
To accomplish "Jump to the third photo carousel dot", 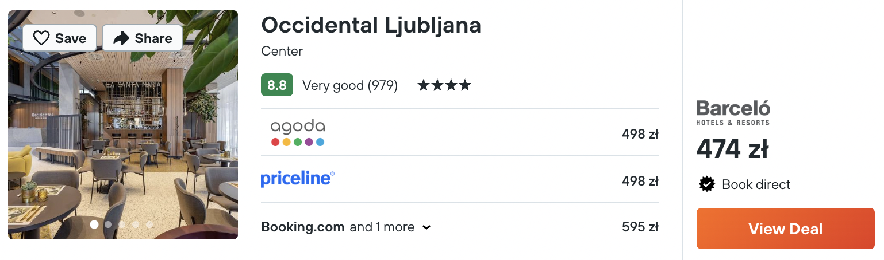I will [122, 224].
